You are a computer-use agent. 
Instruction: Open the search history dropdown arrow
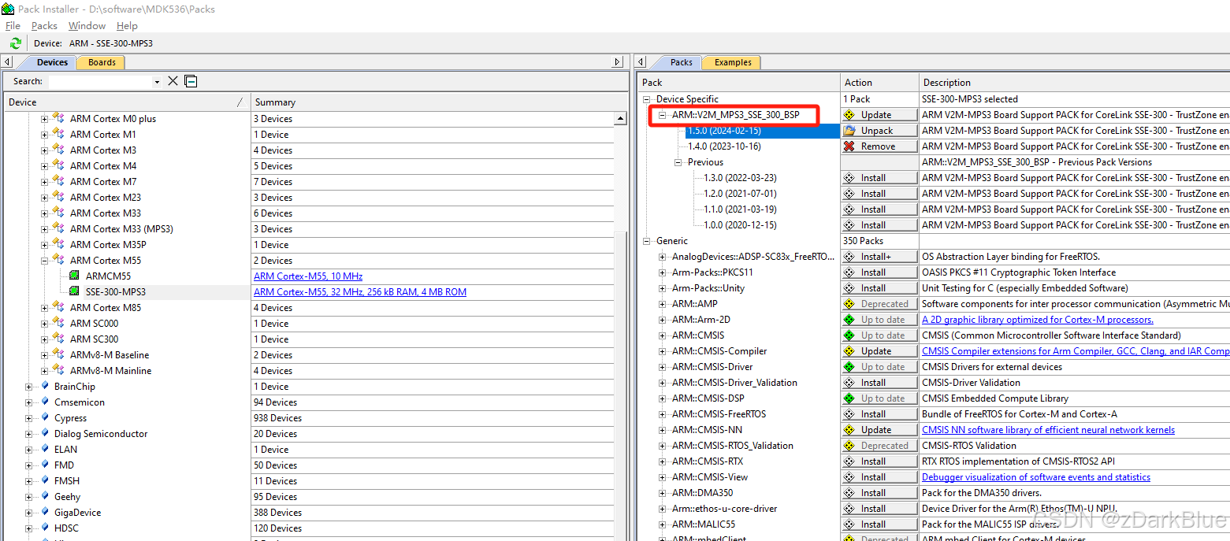click(157, 82)
